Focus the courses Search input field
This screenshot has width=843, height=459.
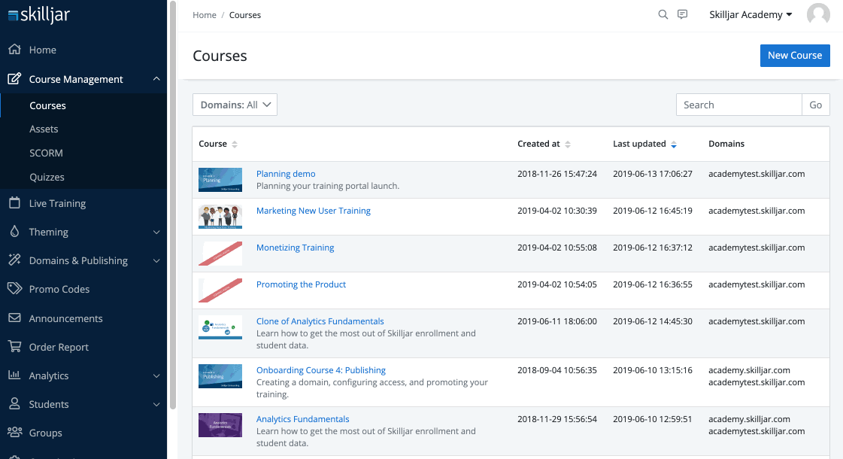point(738,105)
